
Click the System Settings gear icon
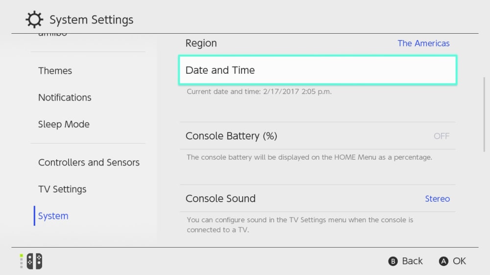pyautogui.click(x=34, y=20)
